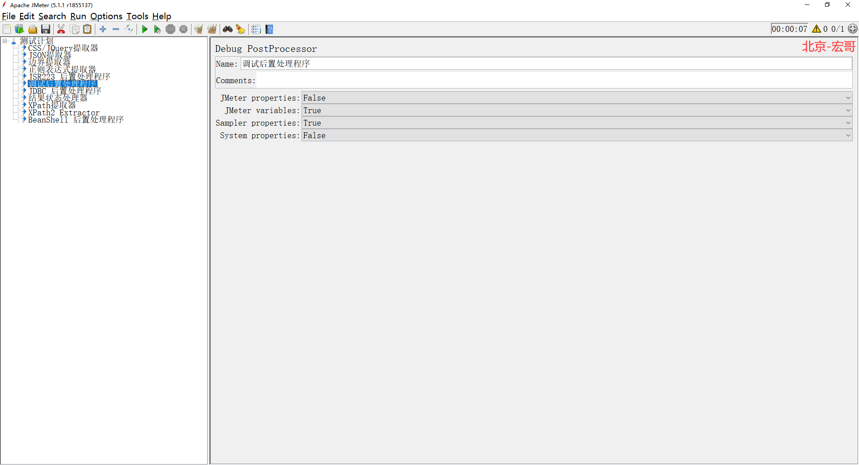859x465 pixels.
Task: Select the 测试计划 root node
Action: point(36,41)
